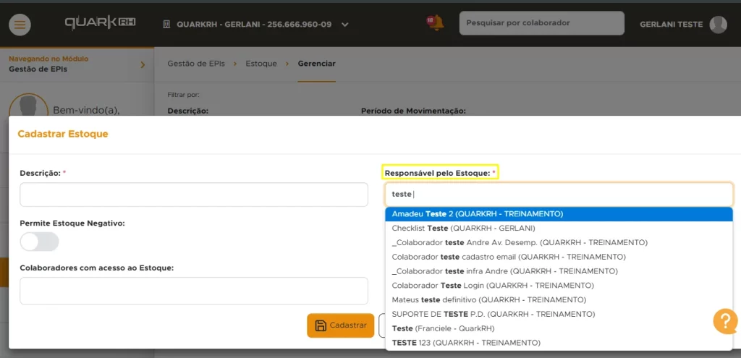Pick Mateus teste definitivo from list
The width and height of the screenshot is (741, 358).
(x=488, y=299)
